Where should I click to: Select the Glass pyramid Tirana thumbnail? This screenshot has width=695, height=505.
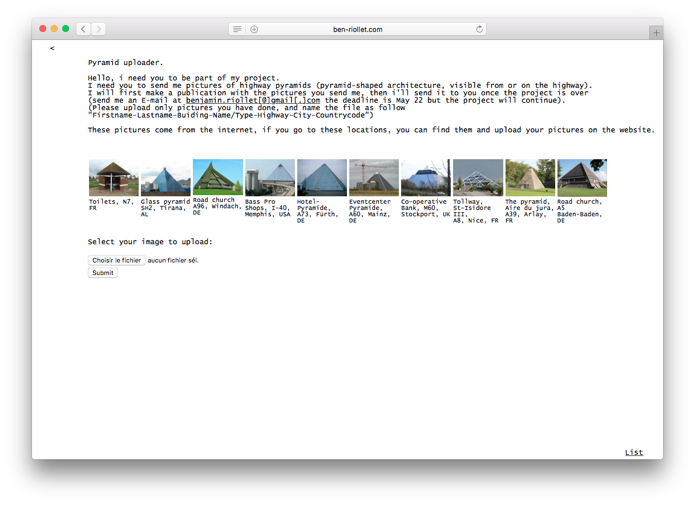165,178
